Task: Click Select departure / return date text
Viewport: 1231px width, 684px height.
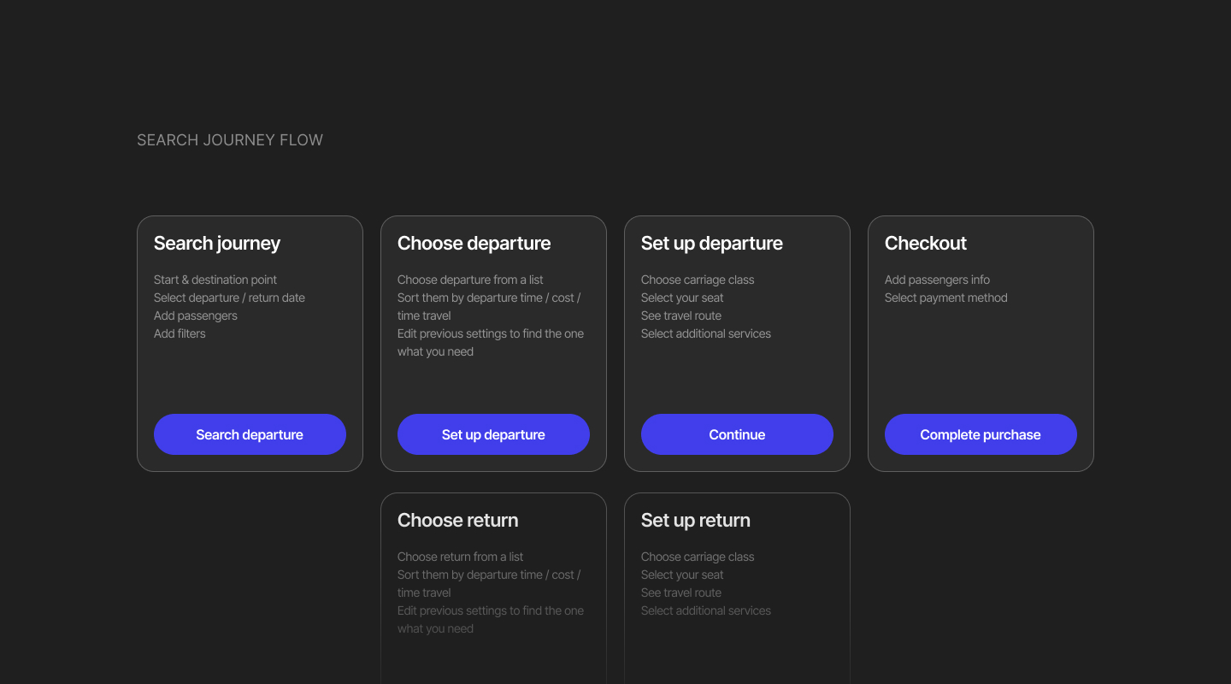Action: [x=229, y=298]
